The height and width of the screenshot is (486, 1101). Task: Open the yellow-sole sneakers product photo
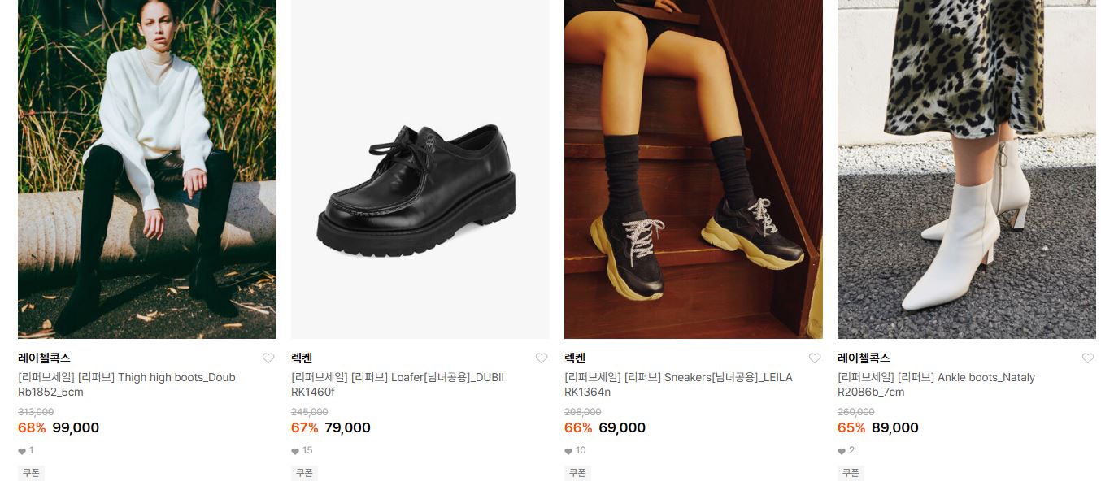click(x=694, y=169)
